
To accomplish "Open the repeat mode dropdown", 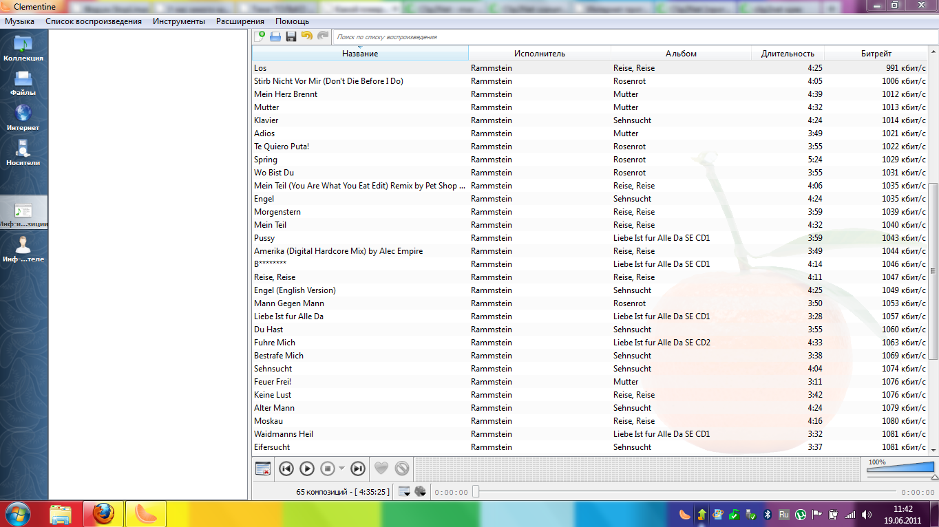I will (x=405, y=492).
